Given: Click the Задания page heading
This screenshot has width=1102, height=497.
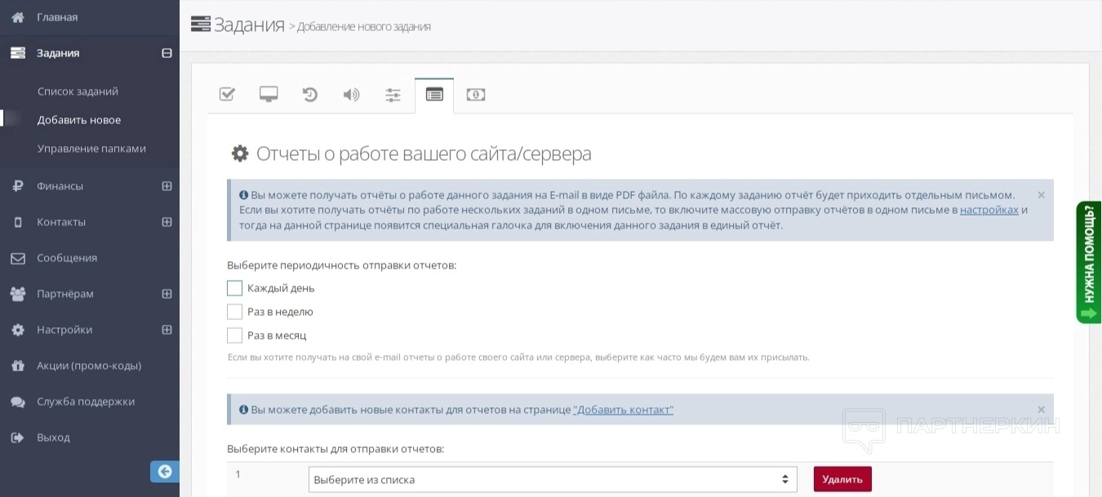Looking at the screenshot, I should pyautogui.click(x=249, y=24).
